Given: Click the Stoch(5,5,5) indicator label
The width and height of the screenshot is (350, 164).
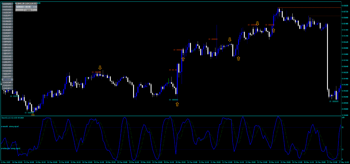Looking at the screenshot, I should (x=13, y=118).
